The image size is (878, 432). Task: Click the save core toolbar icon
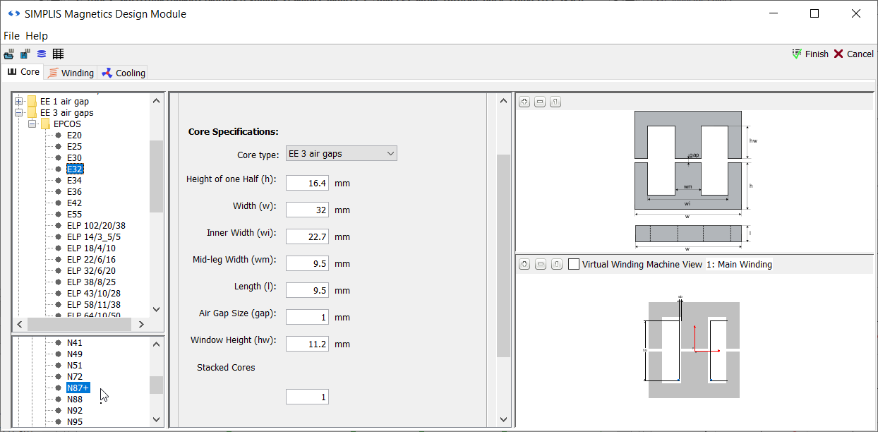pyautogui.click(x=25, y=54)
